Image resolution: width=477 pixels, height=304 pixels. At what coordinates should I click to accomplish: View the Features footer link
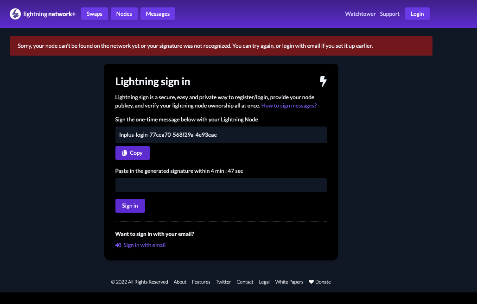[x=201, y=282]
